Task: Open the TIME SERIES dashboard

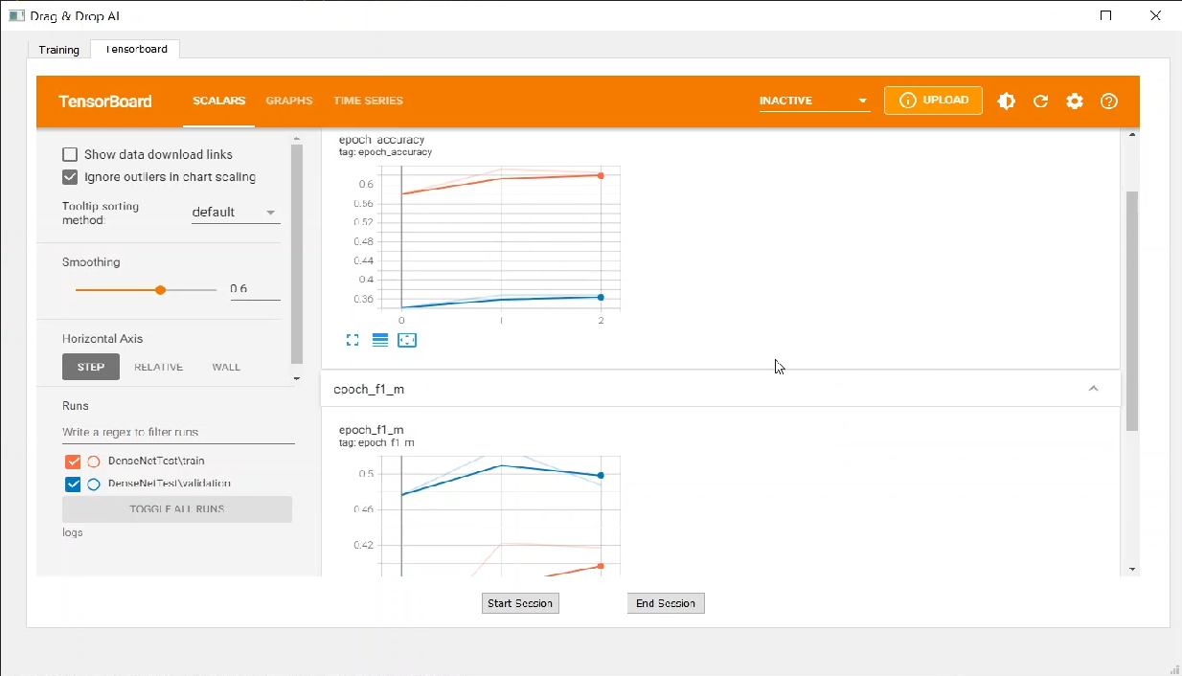Action: [368, 101]
